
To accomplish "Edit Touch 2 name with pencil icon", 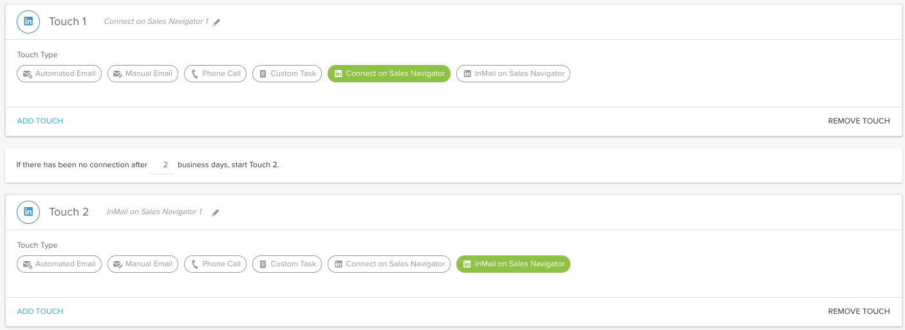I will coord(216,212).
